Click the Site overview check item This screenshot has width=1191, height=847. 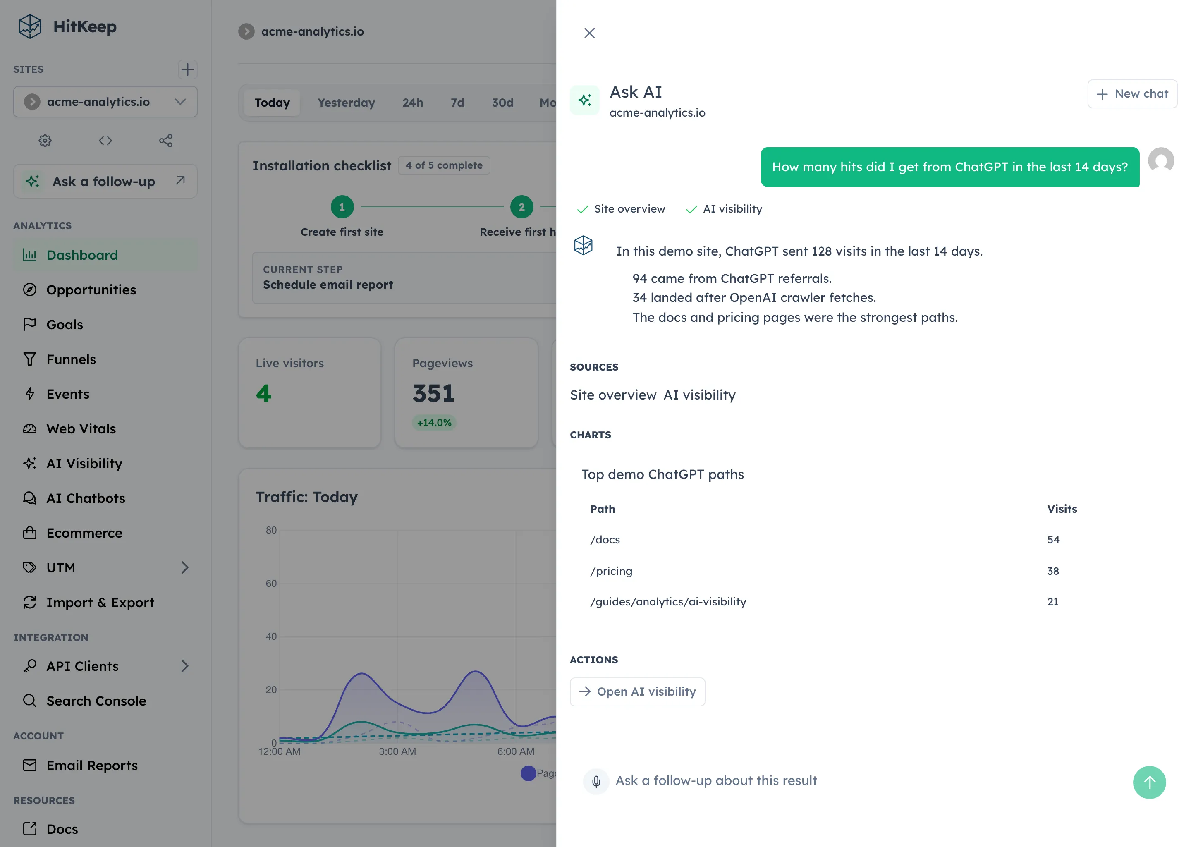coord(621,209)
